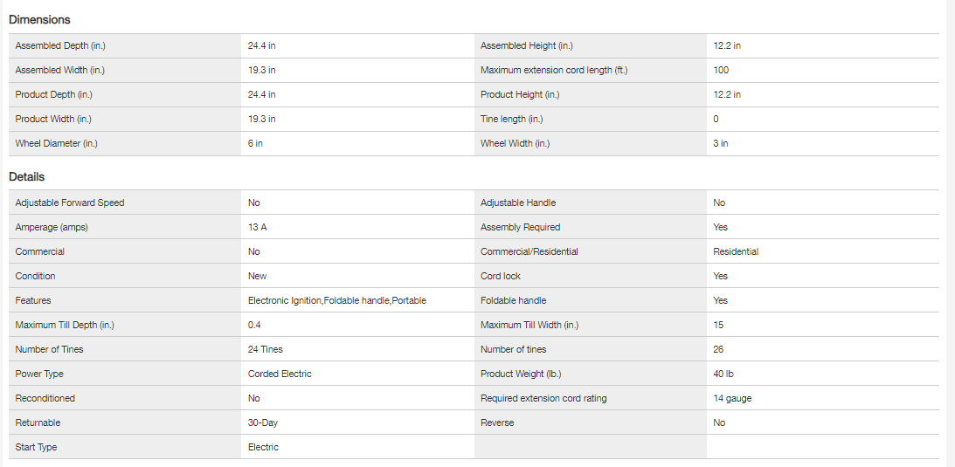955x467 pixels.
Task: Click the 13 A amperage value
Action: [x=257, y=227]
